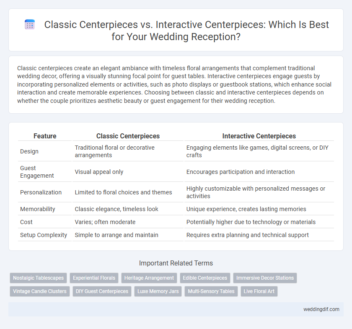Image resolution: width=352 pixels, height=329 pixels.
Task: Open the Multi-Sensory Tables tag
Action: point(211,291)
